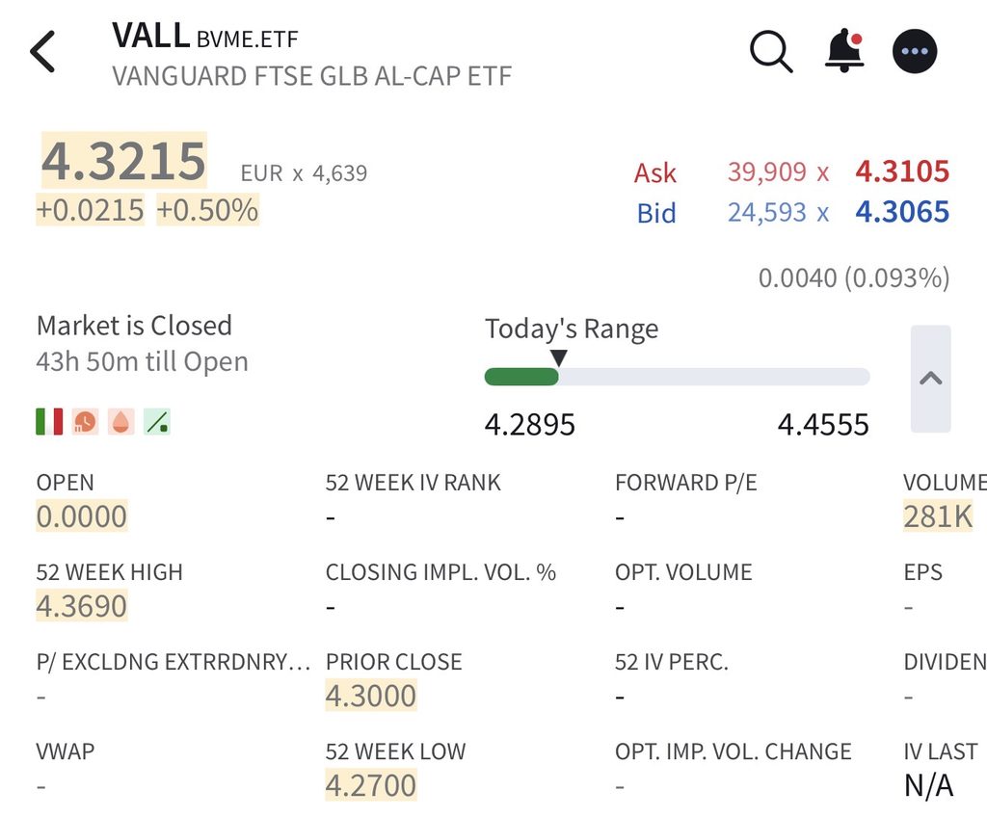The height and width of the screenshot is (817, 987).
Task: Tap the green slash indicator icon
Action: tap(157, 422)
